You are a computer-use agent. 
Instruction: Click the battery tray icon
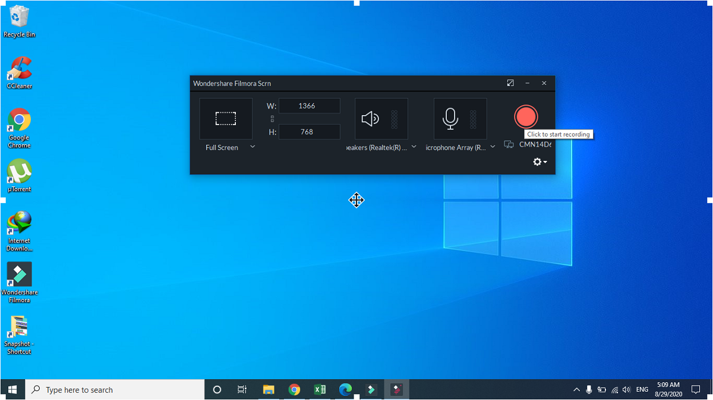(601, 390)
